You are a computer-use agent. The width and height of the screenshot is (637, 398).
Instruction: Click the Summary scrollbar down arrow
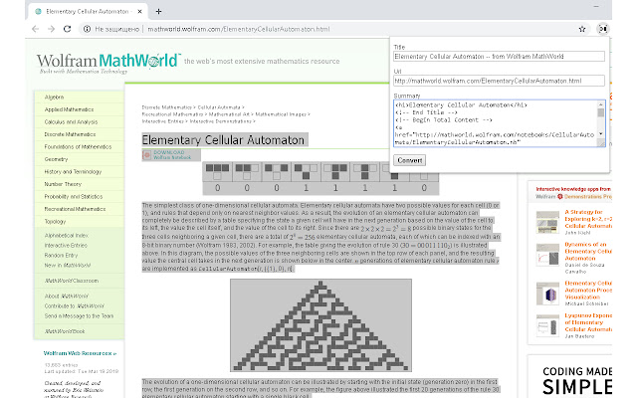(x=601, y=134)
